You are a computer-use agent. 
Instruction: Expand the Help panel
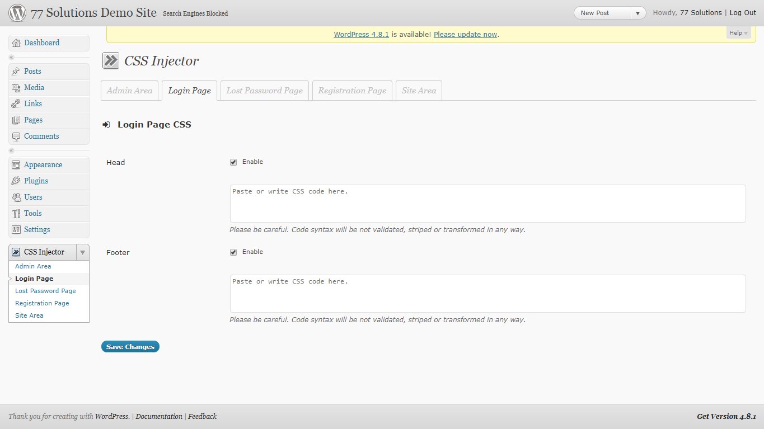tap(738, 33)
